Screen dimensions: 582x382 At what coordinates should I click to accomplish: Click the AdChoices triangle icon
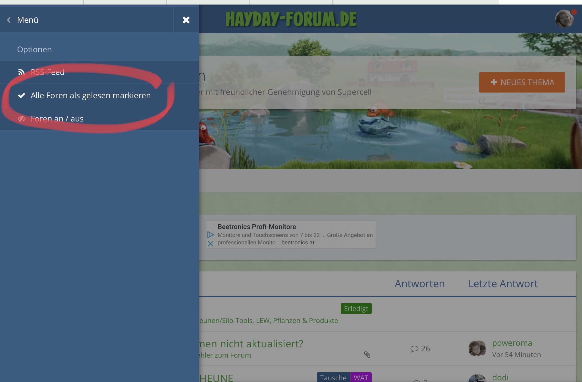pos(210,235)
